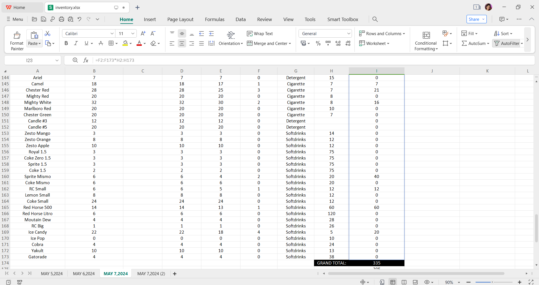539x285 pixels.
Task: Switch to Normal view in status bar
Action: point(393,282)
